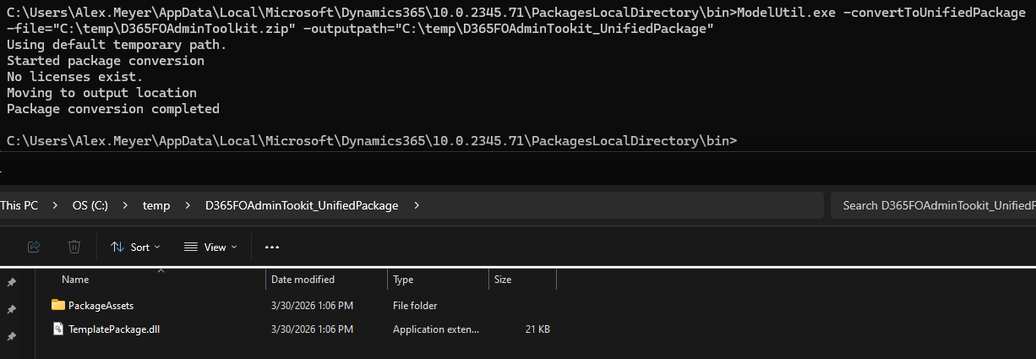1036x359 pixels.
Task: Click the Search D365FOAdminTookit_UnifiedPackage search box
Action: pos(933,205)
